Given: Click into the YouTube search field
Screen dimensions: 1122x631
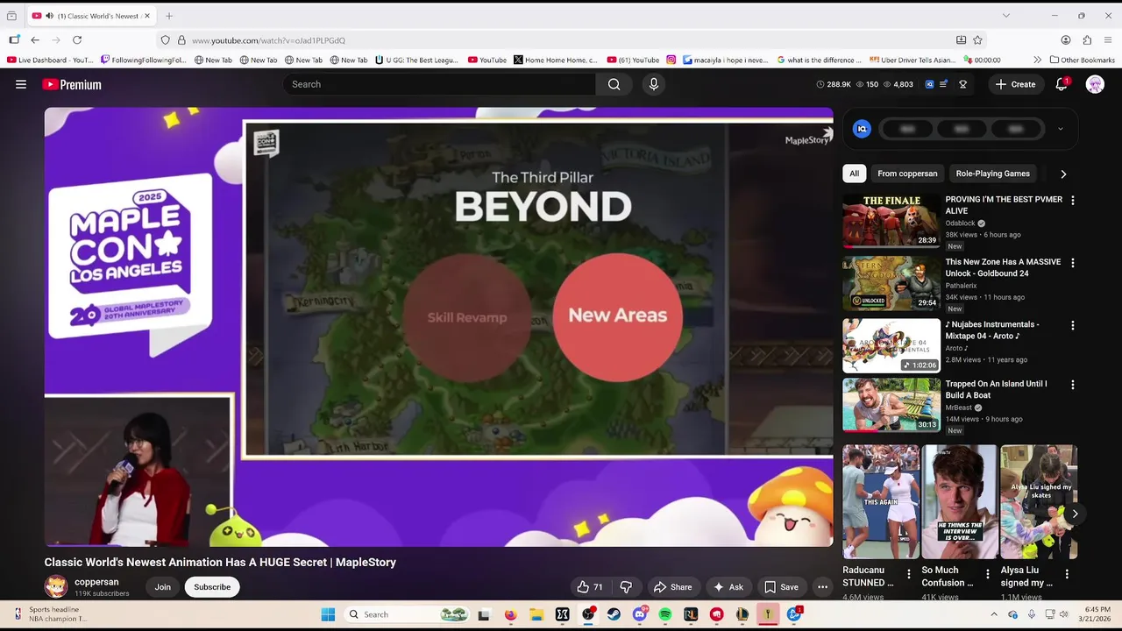Looking at the screenshot, I should pyautogui.click(x=439, y=84).
